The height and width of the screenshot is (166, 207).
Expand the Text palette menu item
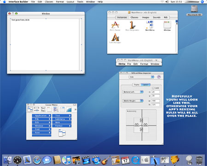click(62, 116)
